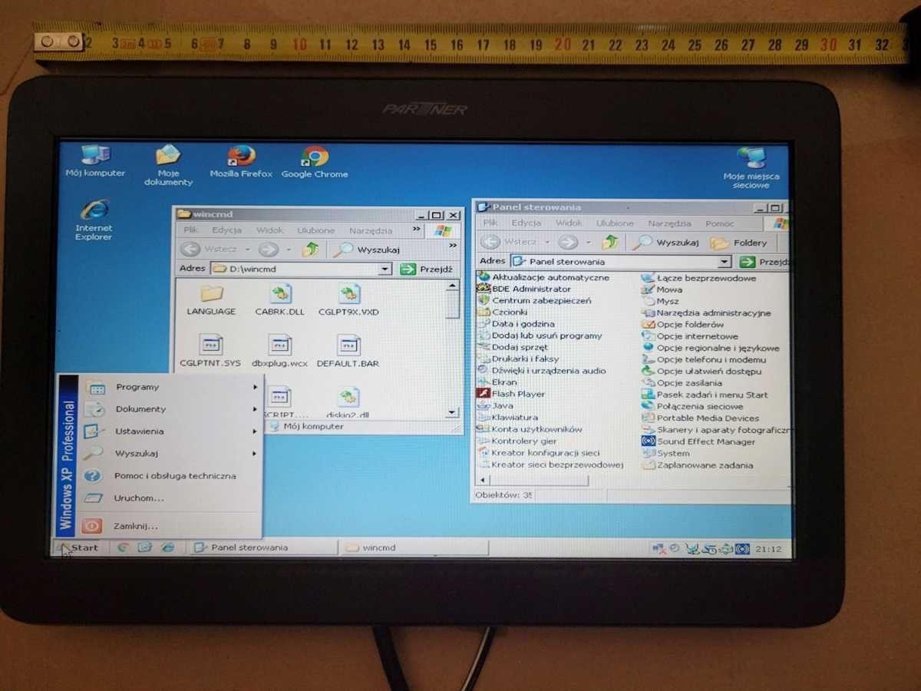The width and height of the screenshot is (921, 691).
Task: Expand the Panel sterowania address dropdown
Action: (x=724, y=262)
